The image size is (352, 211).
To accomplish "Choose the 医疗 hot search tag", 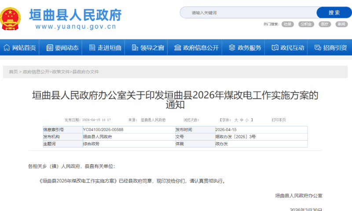I will point(325,24).
